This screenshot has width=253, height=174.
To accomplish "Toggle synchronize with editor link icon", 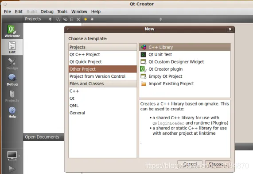I will [x=65, y=19].
